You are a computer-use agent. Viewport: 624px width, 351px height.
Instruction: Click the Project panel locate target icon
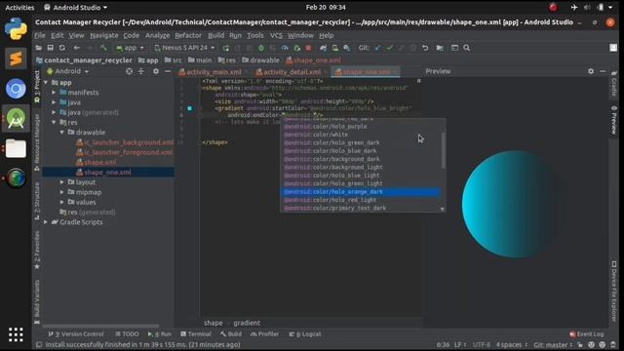[x=129, y=71]
